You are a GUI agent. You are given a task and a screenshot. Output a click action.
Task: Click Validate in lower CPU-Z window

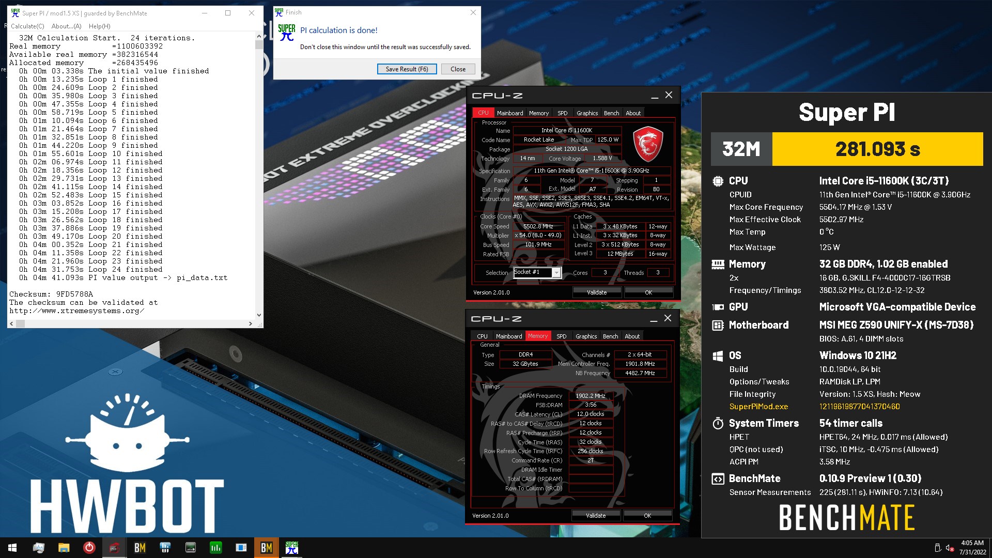tap(596, 516)
